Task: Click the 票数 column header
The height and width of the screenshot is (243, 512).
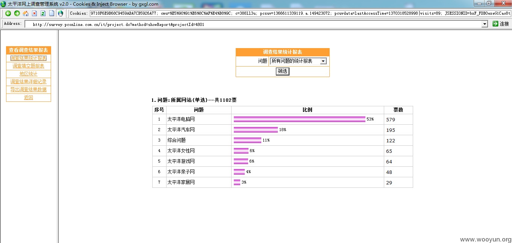Action: 398,110
